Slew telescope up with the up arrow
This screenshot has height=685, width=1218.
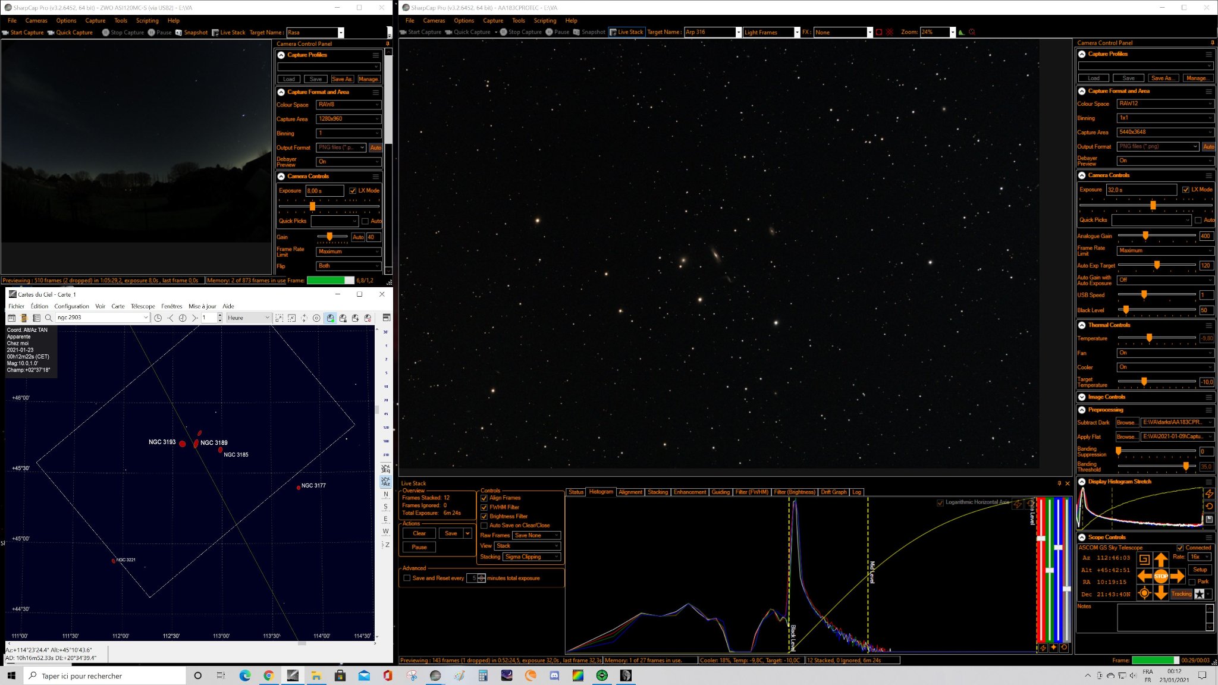pyautogui.click(x=1160, y=560)
